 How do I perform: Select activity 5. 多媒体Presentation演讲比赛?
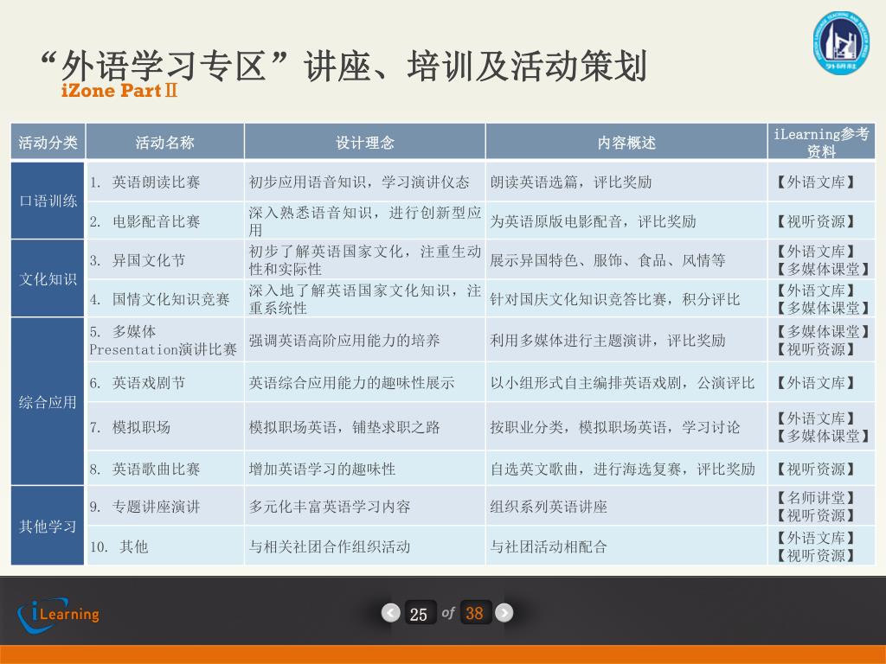(x=165, y=340)
